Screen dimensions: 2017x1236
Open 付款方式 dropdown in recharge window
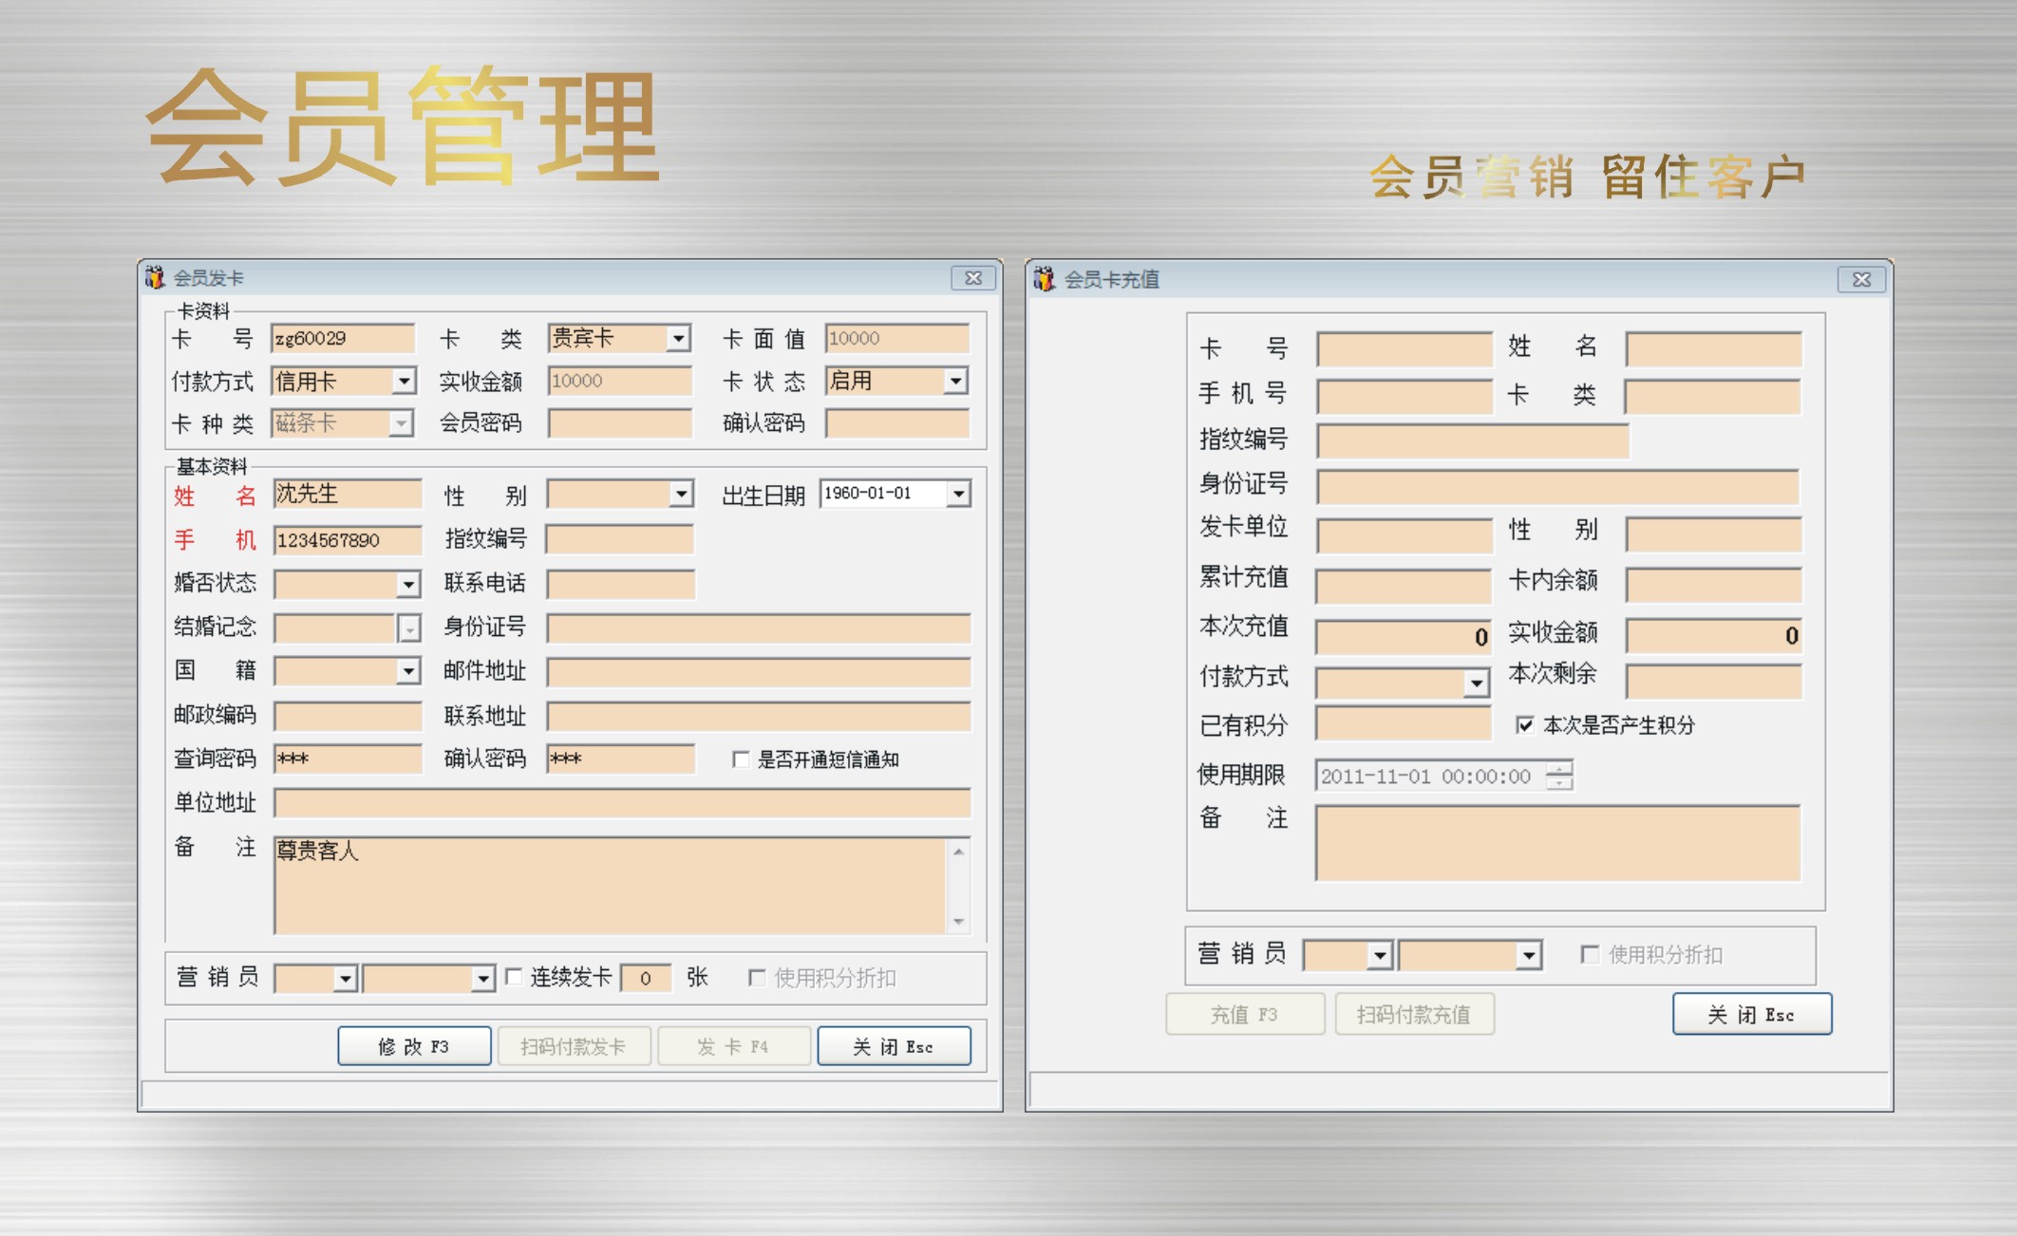pos(1475,682)
